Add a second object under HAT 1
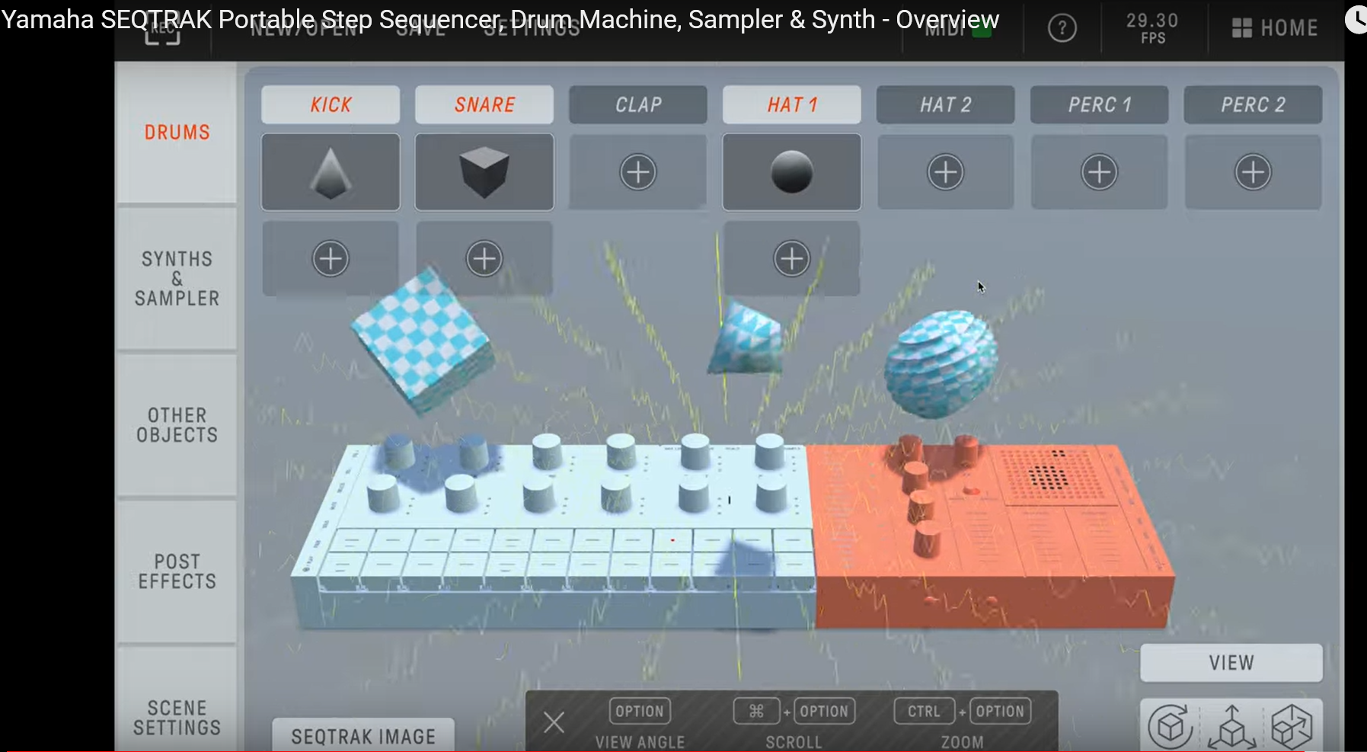1367x752 pixels. click(x=792, y=259)
